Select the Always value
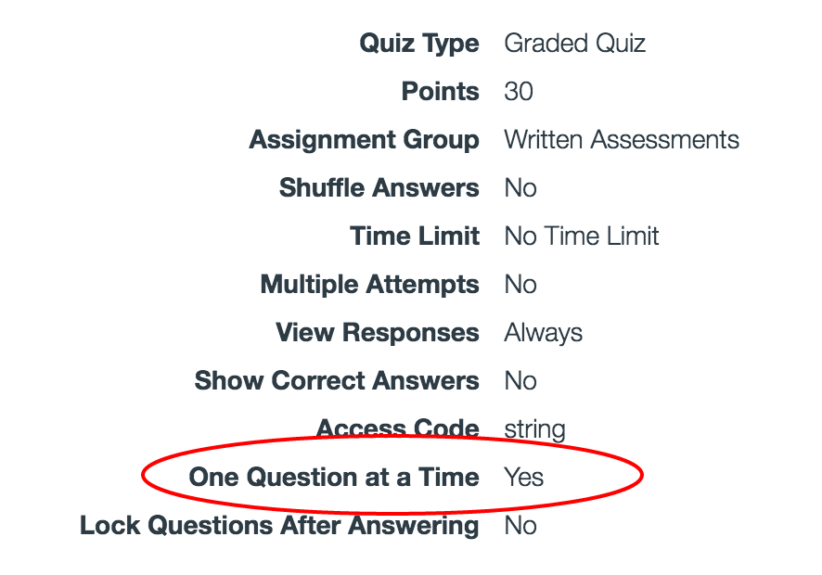The image size is (822, 575). pos(543,333)
